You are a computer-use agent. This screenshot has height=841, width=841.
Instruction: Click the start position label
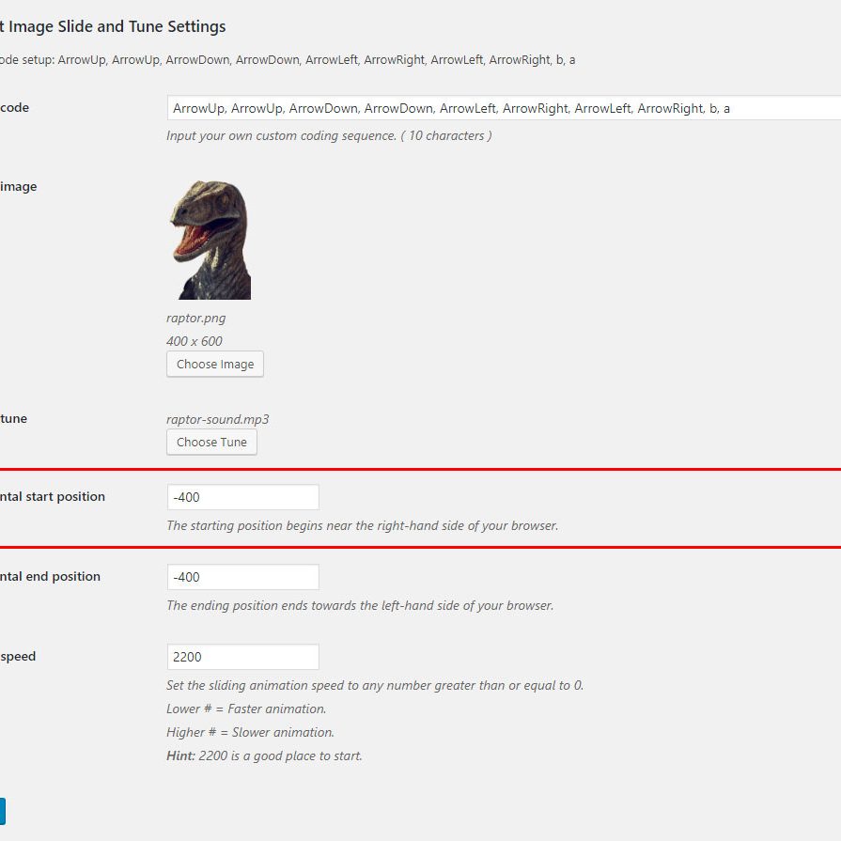53,497
